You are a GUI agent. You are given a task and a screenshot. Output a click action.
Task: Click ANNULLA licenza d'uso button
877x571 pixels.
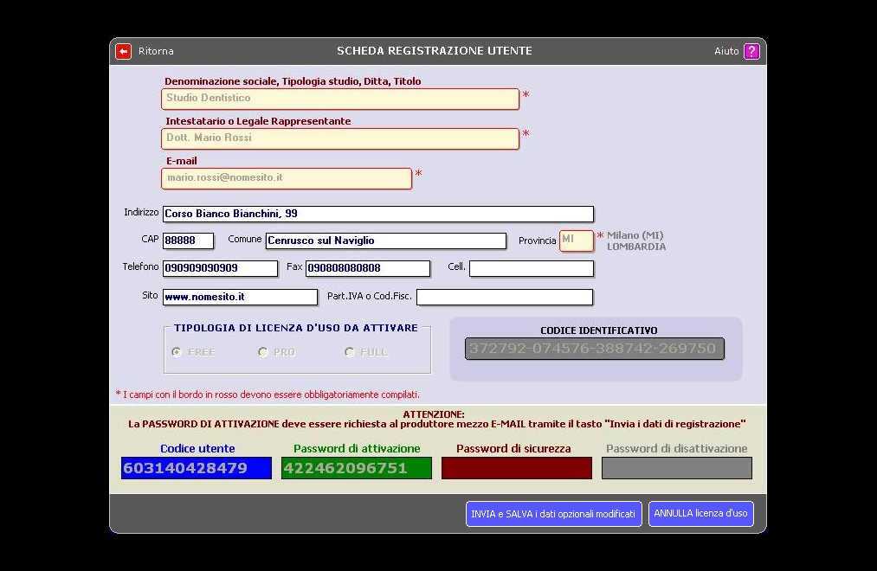click(x=700, y=513)
